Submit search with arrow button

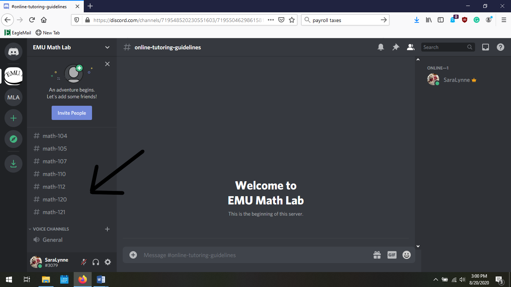click(x=383, y=20)
